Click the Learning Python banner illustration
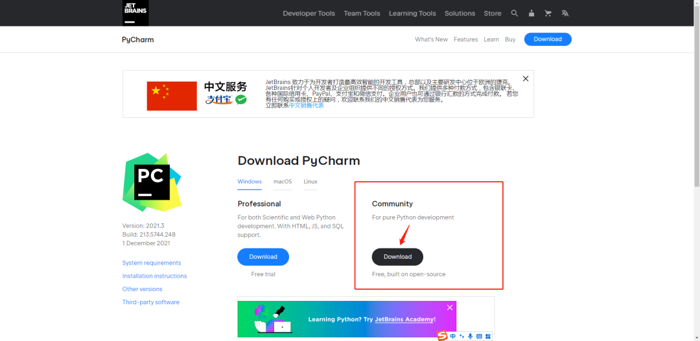Screen dimensions: 700x341 (272, 319)
